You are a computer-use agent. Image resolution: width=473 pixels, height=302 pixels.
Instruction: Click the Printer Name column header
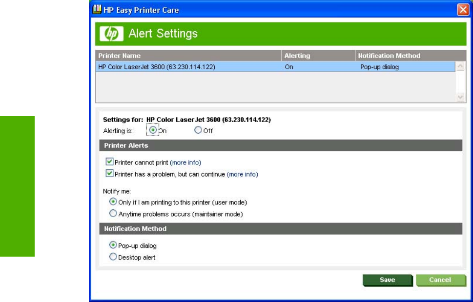(188, 56)
